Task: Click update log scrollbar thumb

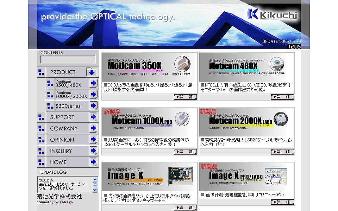Action: [x=95, y=184]
